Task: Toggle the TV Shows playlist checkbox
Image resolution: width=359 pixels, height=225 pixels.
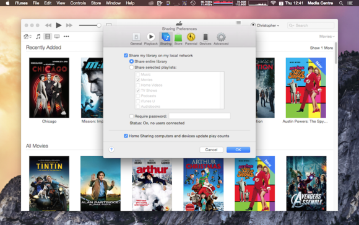Action: (x=138, y=90)
